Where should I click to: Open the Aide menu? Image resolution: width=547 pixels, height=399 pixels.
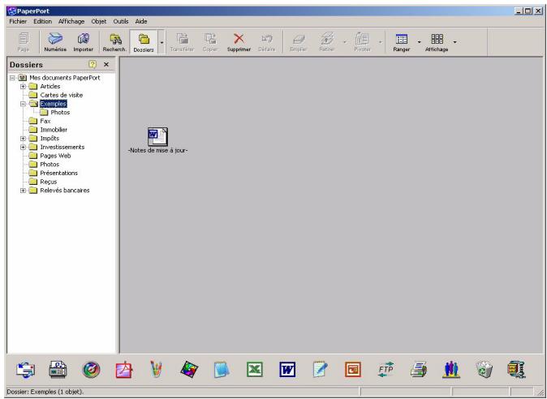(x=141, y=21)
